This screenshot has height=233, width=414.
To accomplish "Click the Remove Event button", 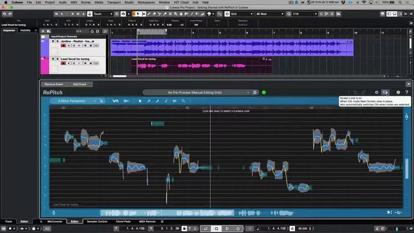I will (x=54, y=84).
